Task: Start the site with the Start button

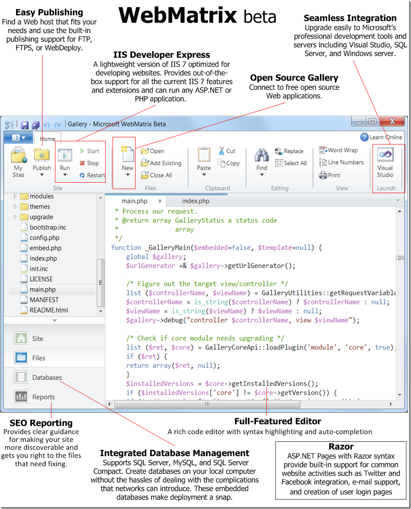Action: click(x=90, y=151)
